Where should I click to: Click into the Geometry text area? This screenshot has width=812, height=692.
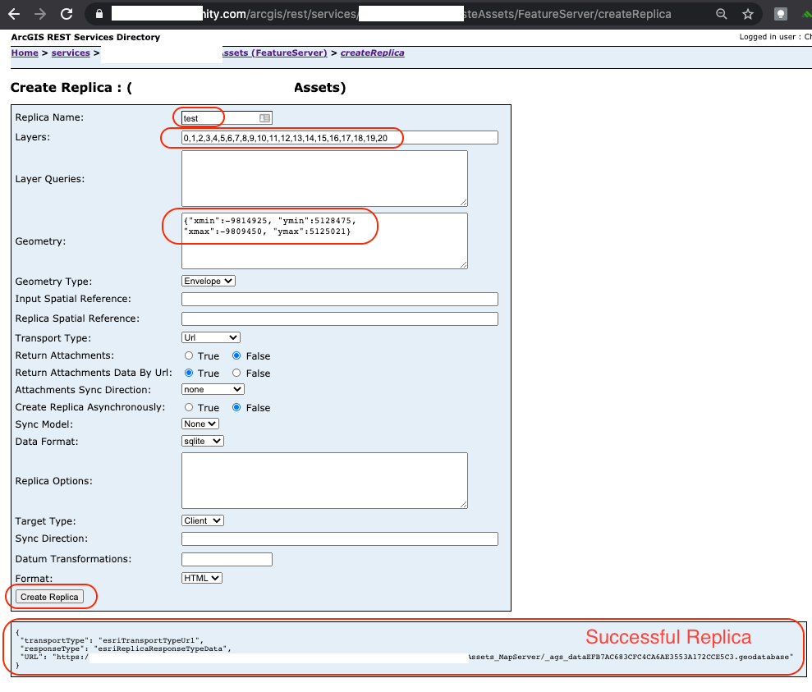tap(324, 241)
